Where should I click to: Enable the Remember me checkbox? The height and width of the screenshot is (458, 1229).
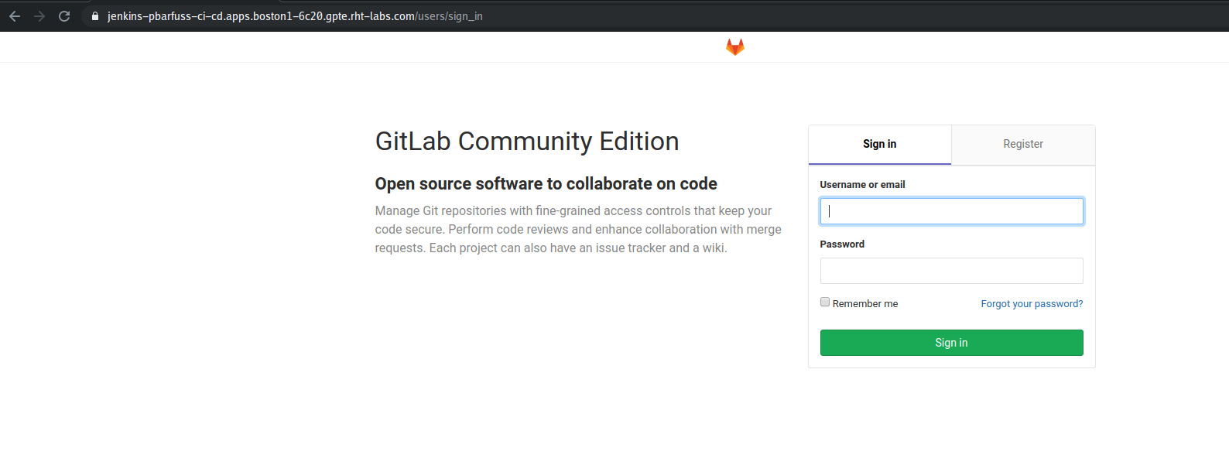[825, 302]
